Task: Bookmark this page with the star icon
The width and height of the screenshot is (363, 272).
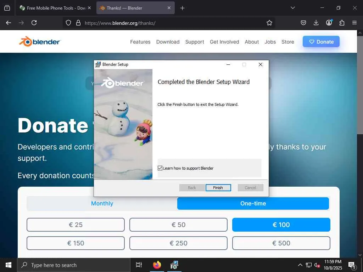Action: (269, 23)
